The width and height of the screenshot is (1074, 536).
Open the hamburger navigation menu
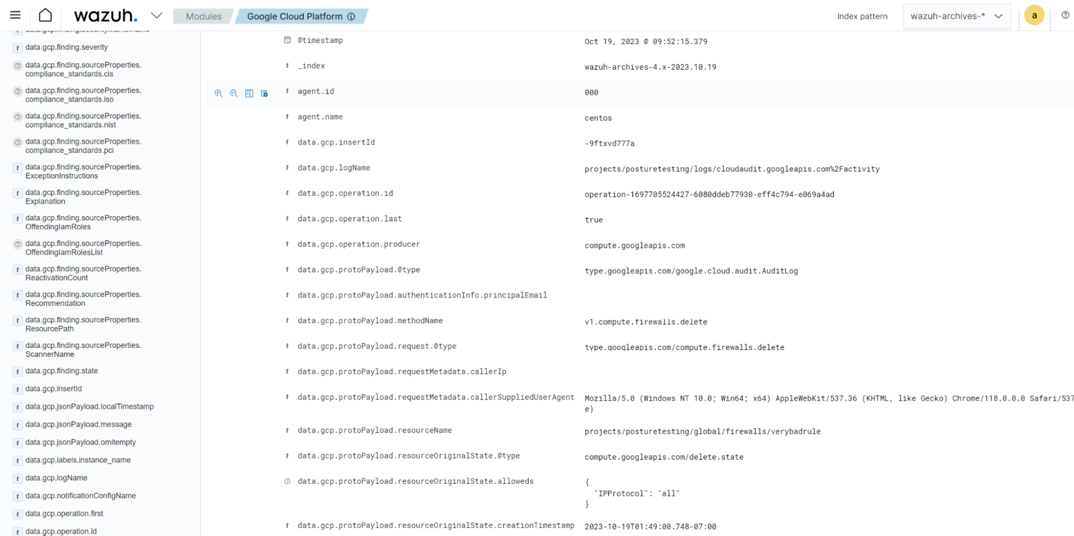click(15, 16)
